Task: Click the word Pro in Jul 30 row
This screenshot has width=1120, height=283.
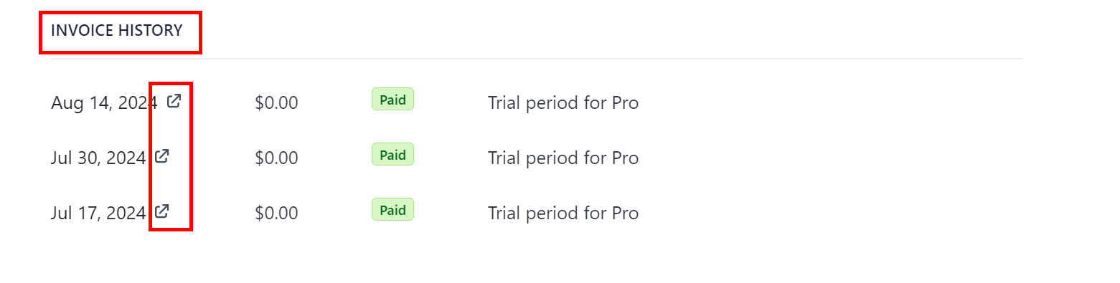Action: [x=625, y=158]
